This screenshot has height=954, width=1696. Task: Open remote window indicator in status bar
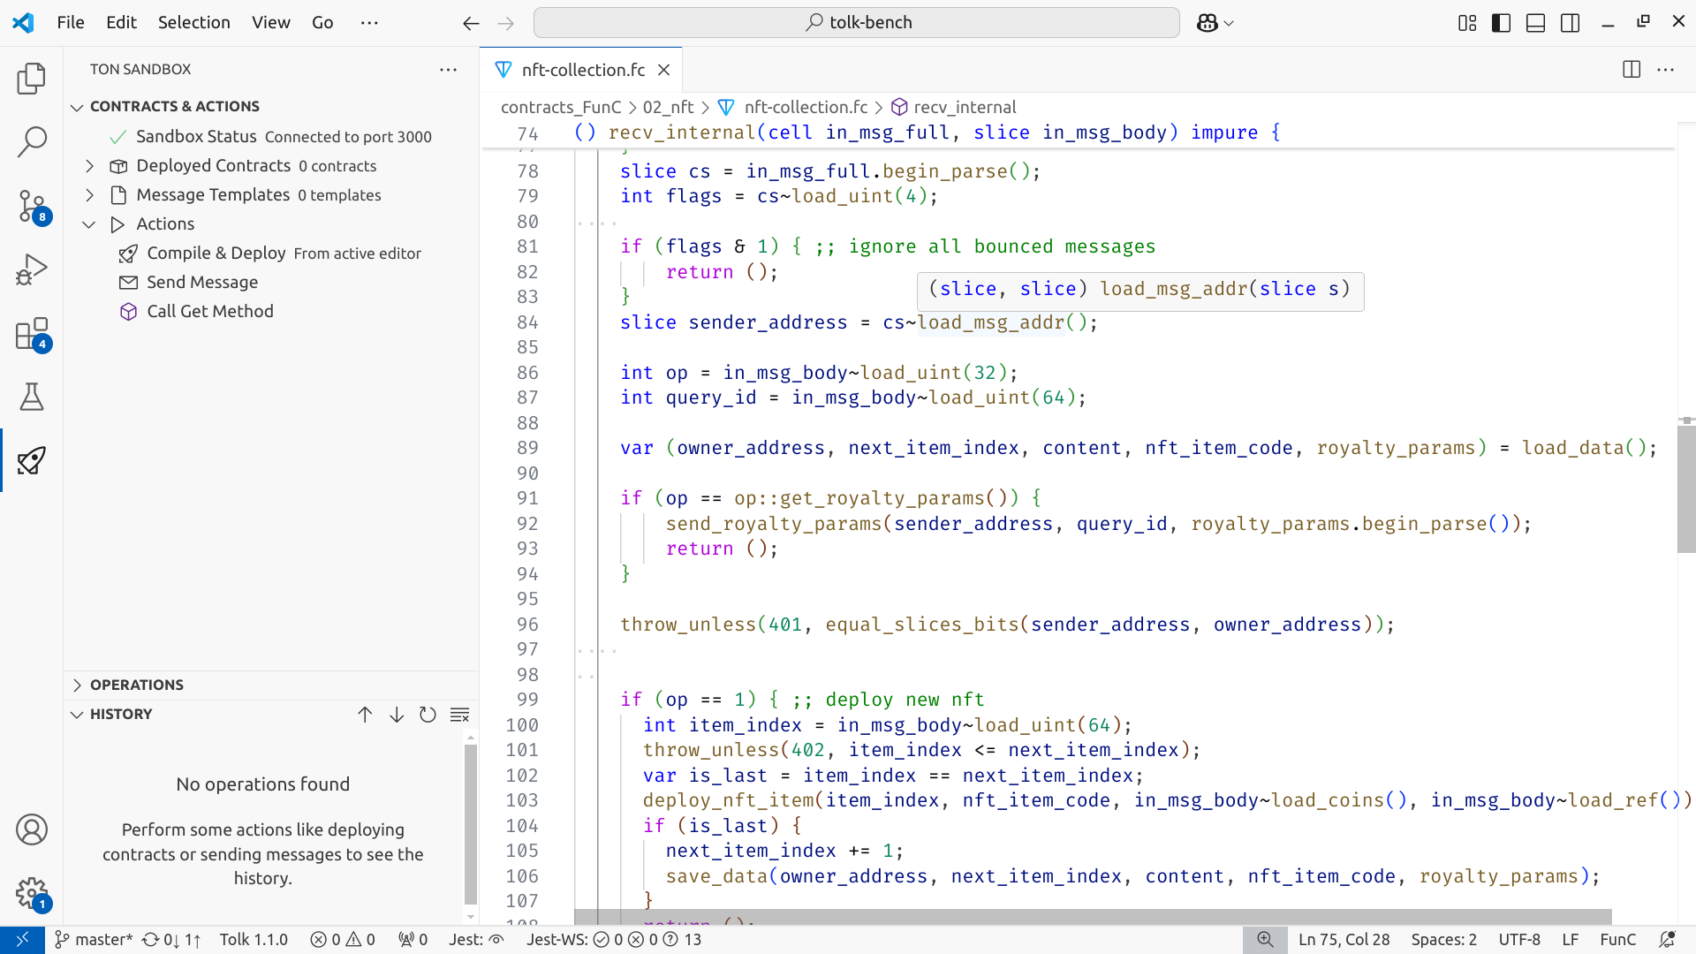click(x=22, y=940)
